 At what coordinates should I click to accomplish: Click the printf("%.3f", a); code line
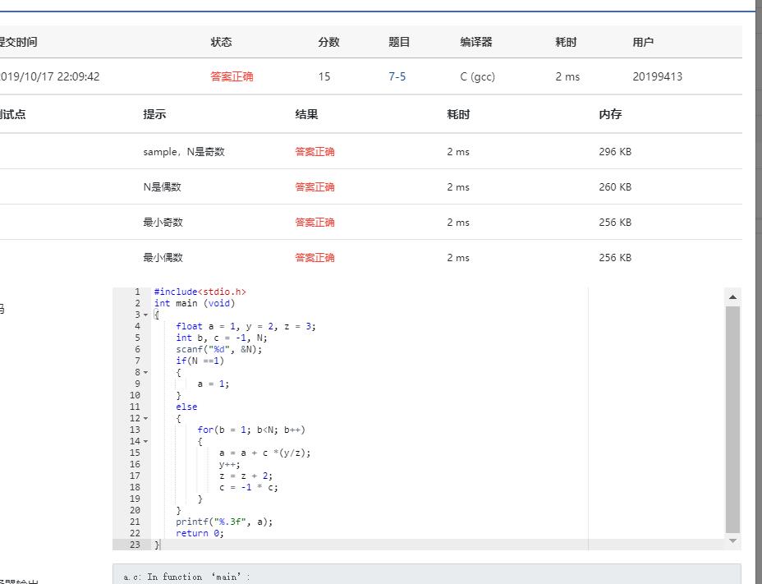pyautogui.click(x=224, y=522)
